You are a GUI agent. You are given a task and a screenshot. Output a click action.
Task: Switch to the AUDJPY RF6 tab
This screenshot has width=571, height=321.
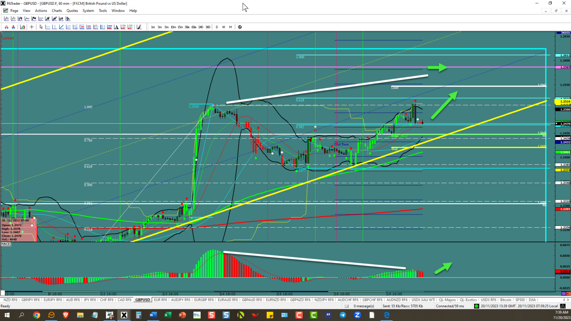tap(180, 300)
